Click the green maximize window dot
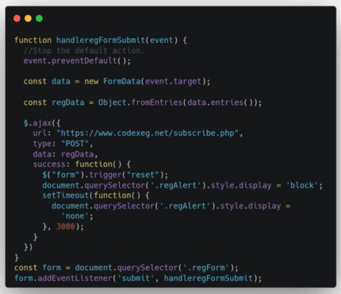Viewport: 341px width, 294px height. [x=39, y=18]
